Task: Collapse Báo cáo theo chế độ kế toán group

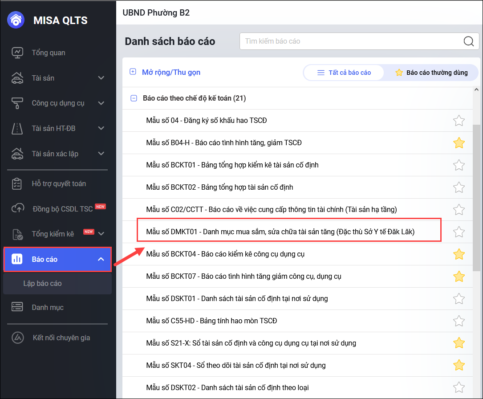Action: pos(134,98)
